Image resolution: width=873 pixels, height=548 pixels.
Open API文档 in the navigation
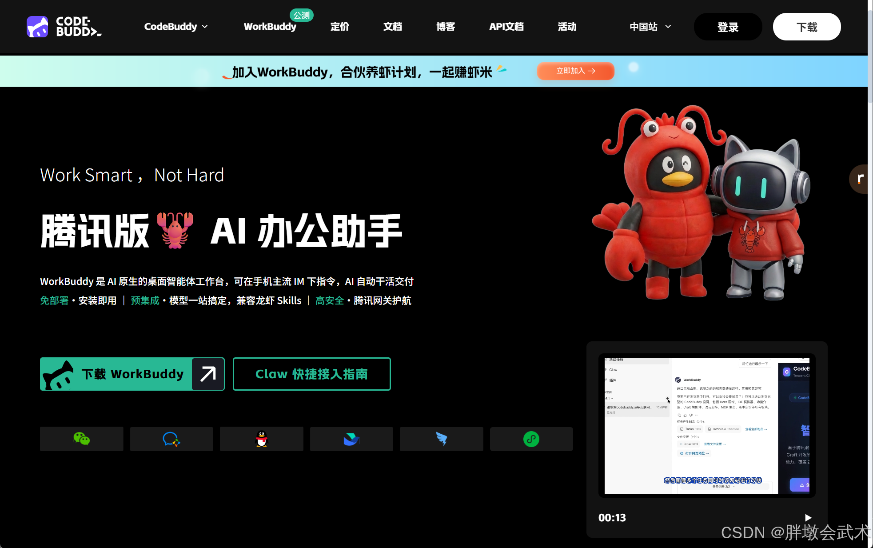(506, 27)
